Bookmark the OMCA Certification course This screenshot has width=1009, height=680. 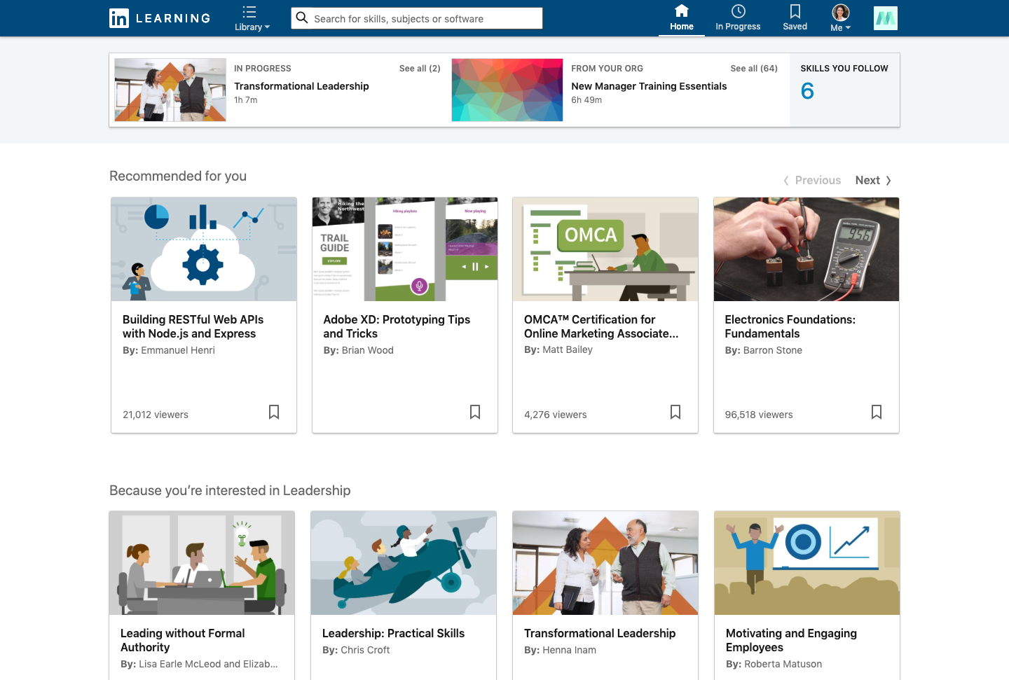coord(675,412)
